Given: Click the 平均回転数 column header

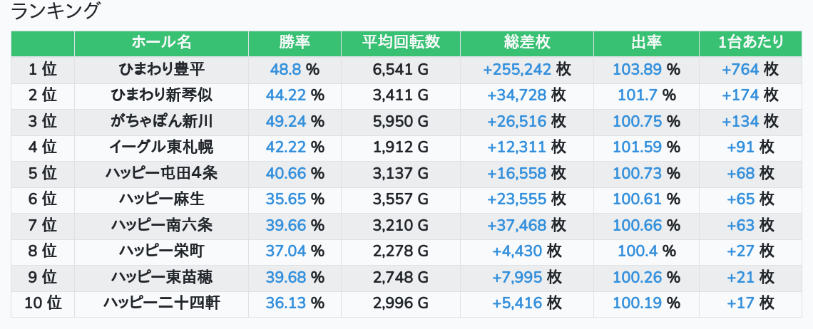Looking at the screenshot, I should click(401, 43).
